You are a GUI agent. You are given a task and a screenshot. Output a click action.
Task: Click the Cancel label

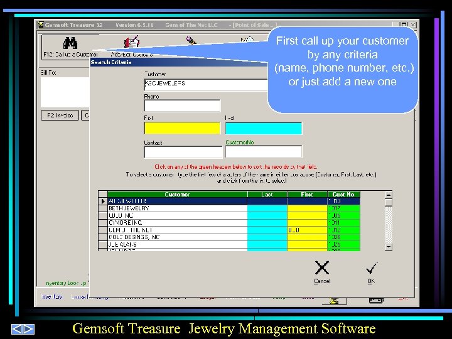click(x=322, y=281)
